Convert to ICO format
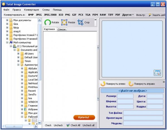 click(61, 15)
